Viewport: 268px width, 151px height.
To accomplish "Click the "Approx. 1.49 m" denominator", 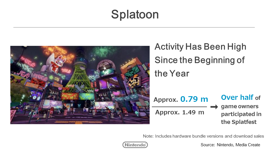I will 180,112.
